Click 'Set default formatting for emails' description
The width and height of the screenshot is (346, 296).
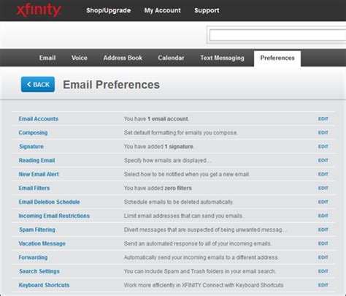click(181, 133)
